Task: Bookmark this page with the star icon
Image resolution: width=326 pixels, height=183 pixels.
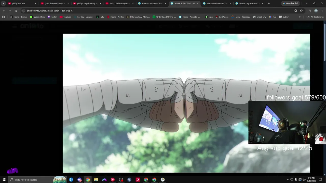Action: point(301,11)
